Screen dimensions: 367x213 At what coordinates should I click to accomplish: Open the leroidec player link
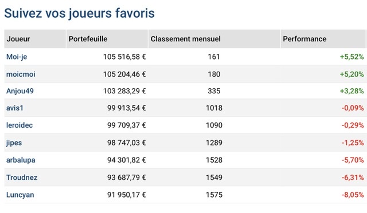[19, 125]
